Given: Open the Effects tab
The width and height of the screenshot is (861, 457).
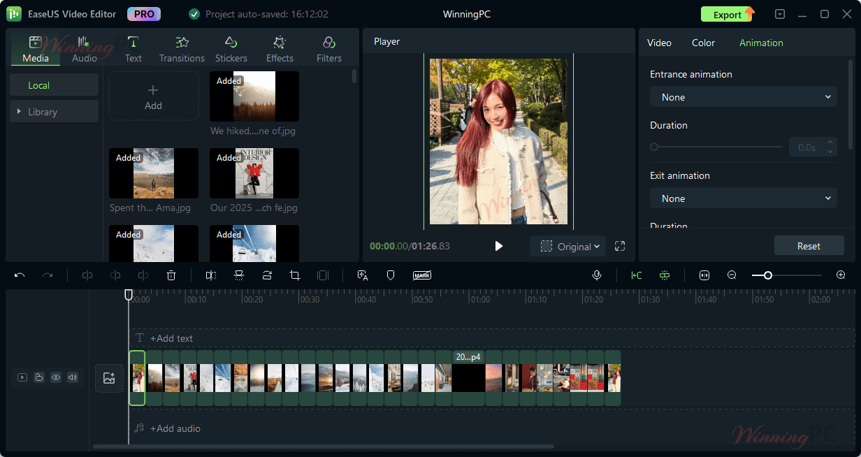Looking at the screenshot, I should tap(280, 49).
